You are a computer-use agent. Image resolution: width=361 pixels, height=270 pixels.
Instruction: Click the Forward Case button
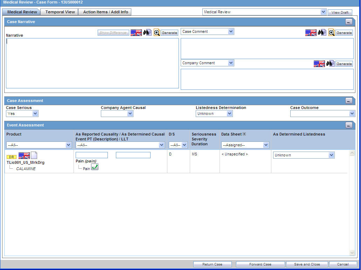260,264
